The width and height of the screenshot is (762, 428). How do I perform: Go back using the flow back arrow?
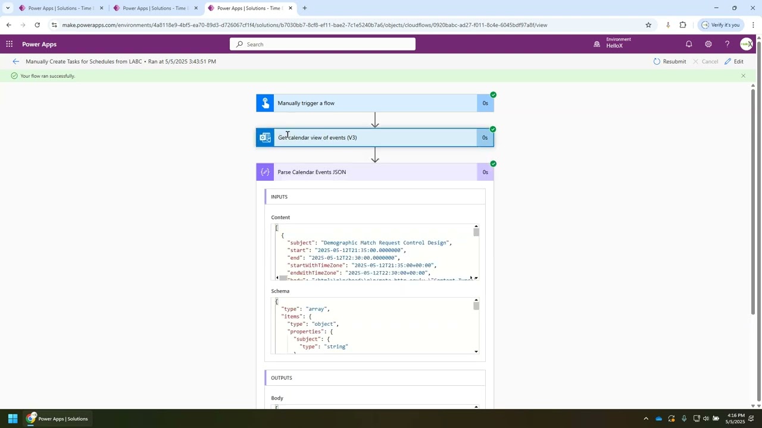(15, 61)
